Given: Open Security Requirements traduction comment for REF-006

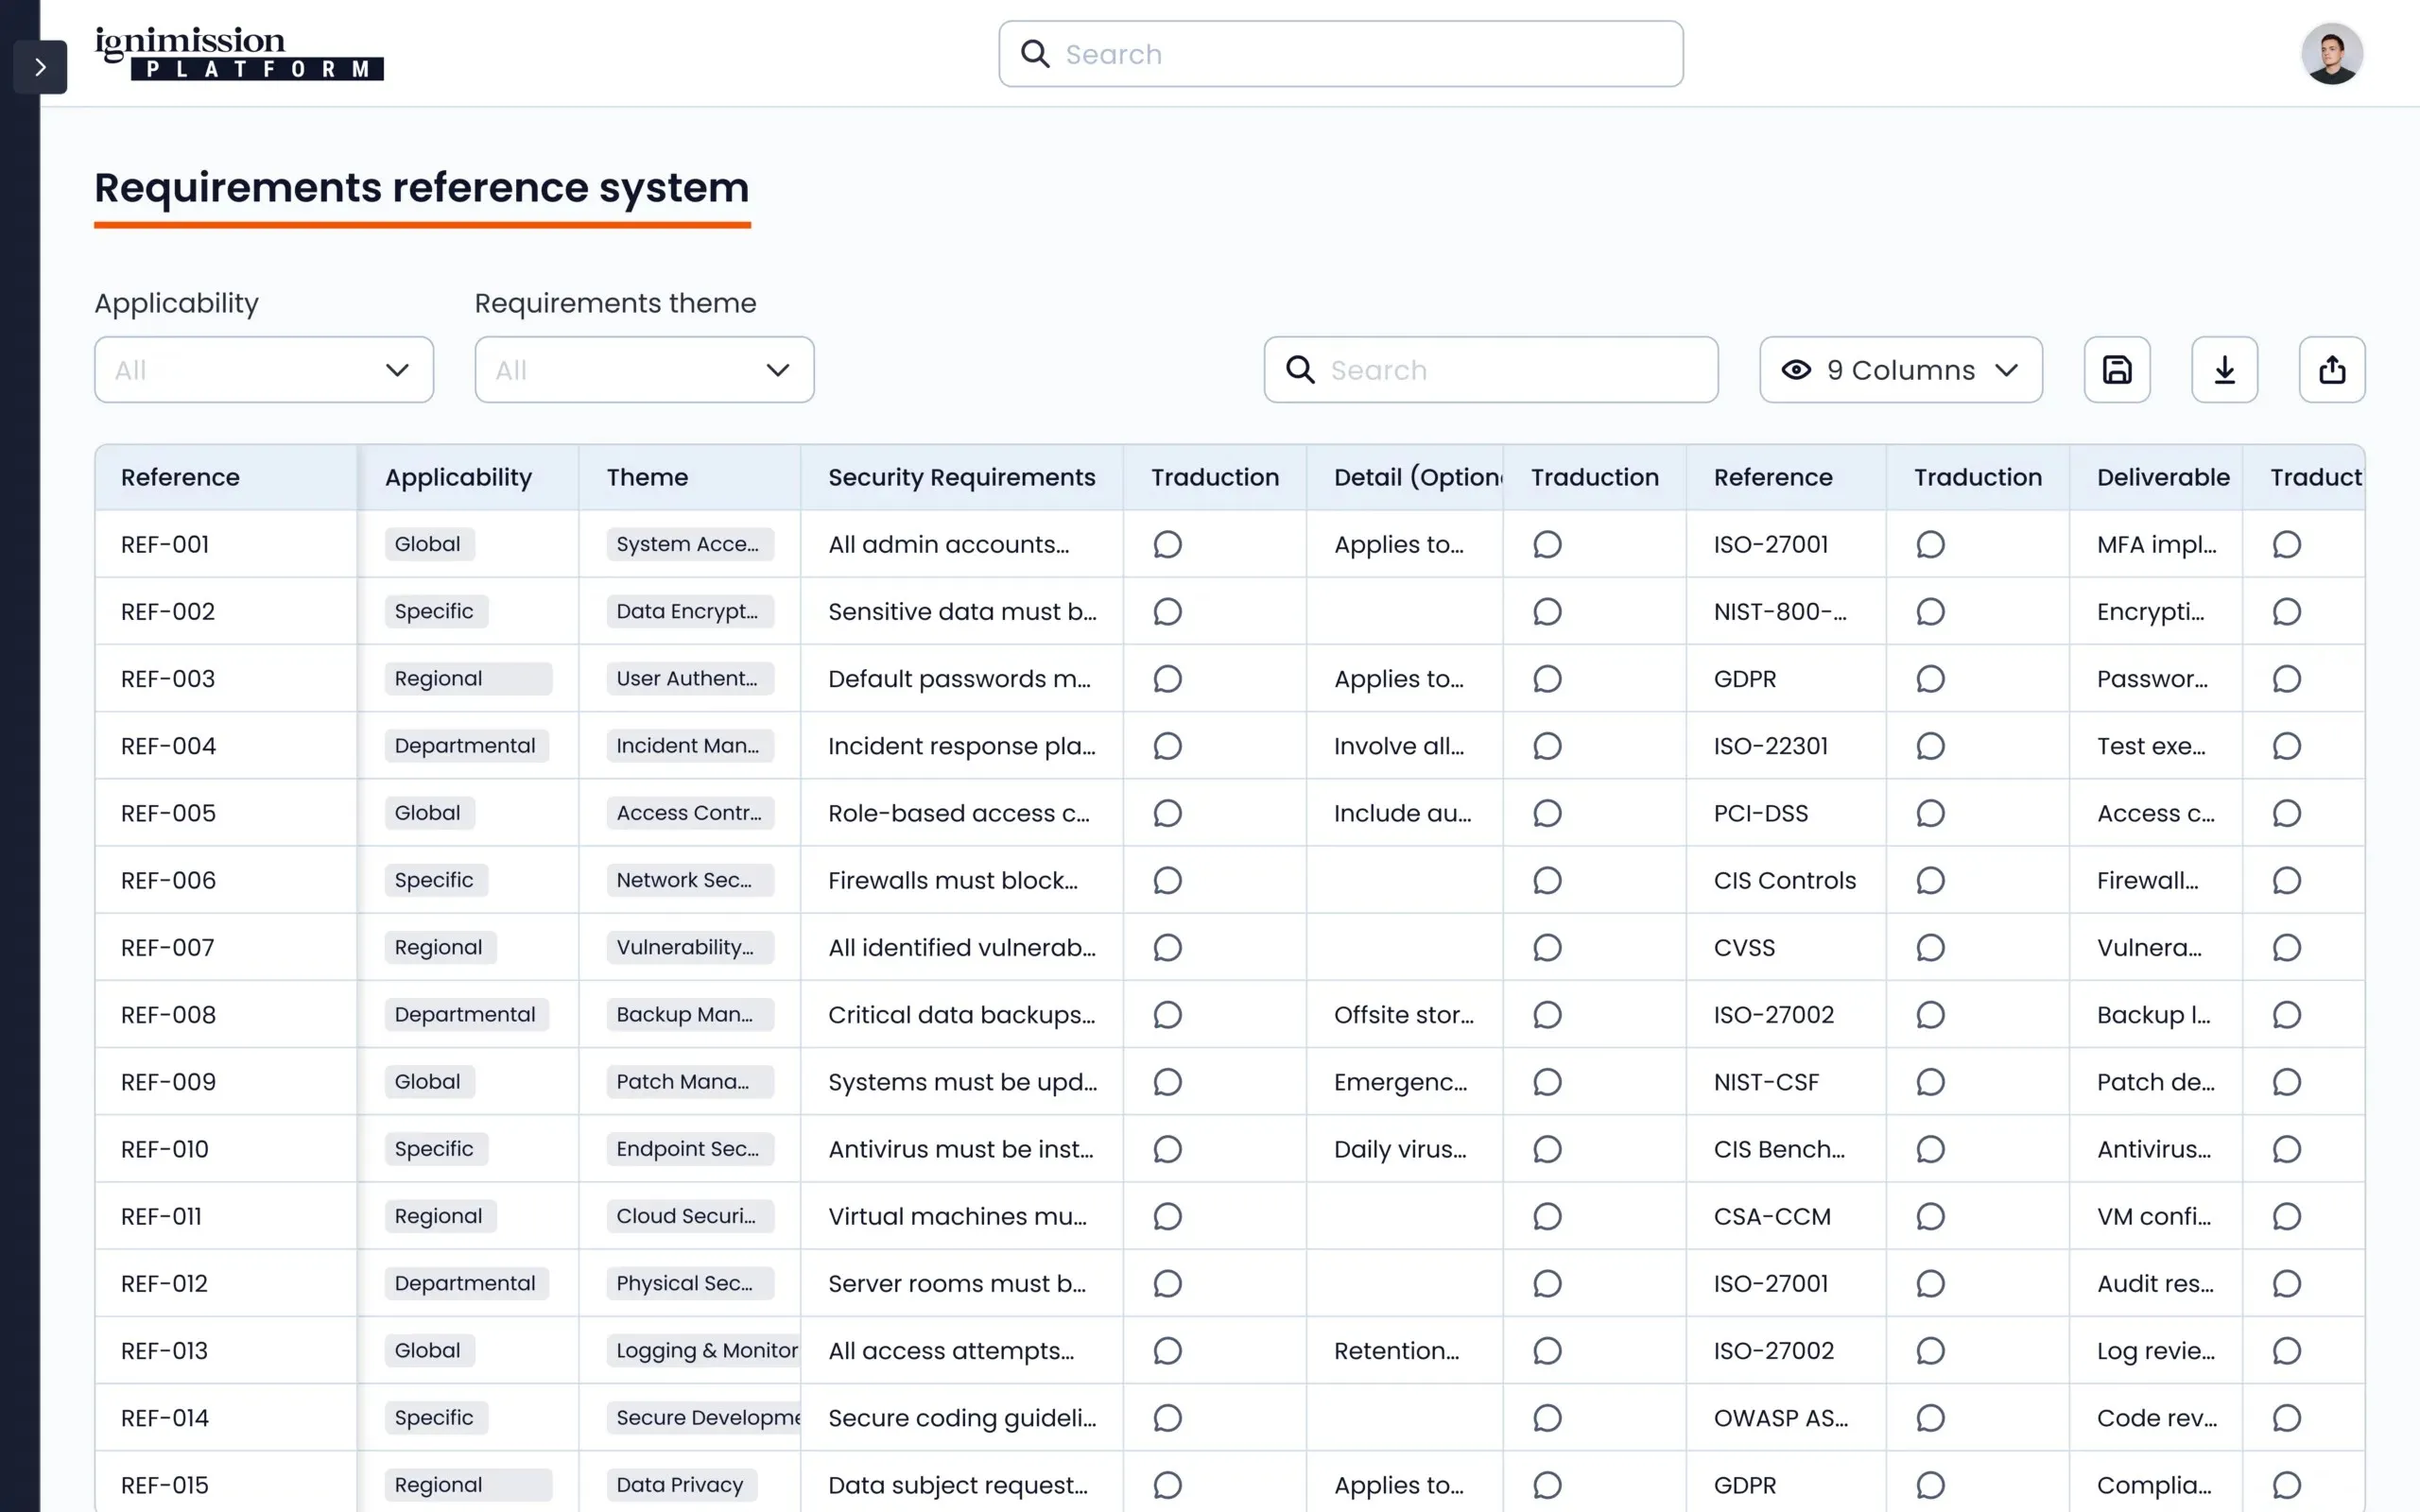Looking at the screenshot, I should click(x=1167, y=881).
